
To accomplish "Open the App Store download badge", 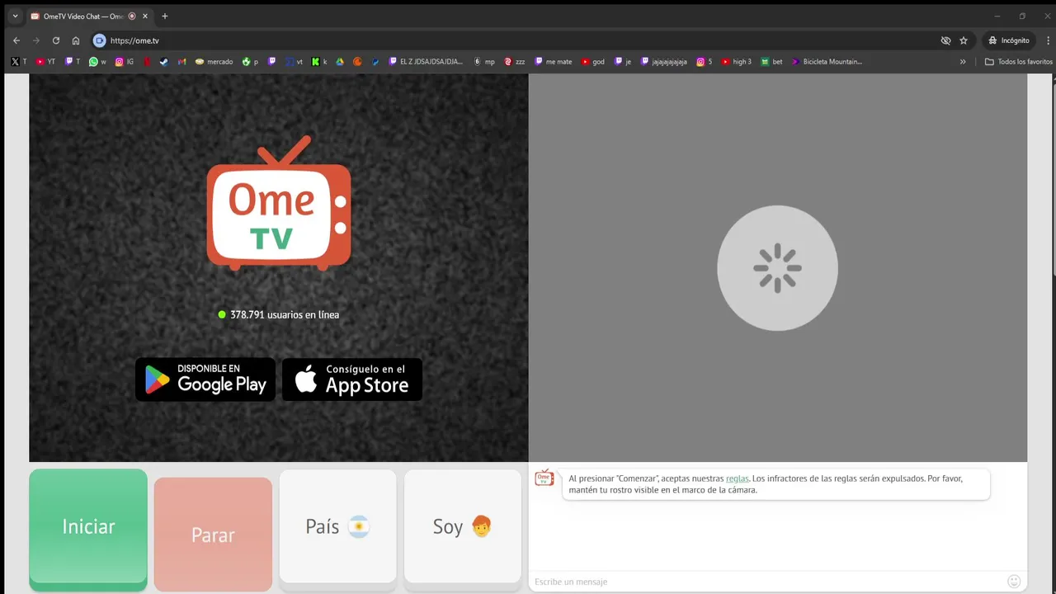I will (352, 379).
